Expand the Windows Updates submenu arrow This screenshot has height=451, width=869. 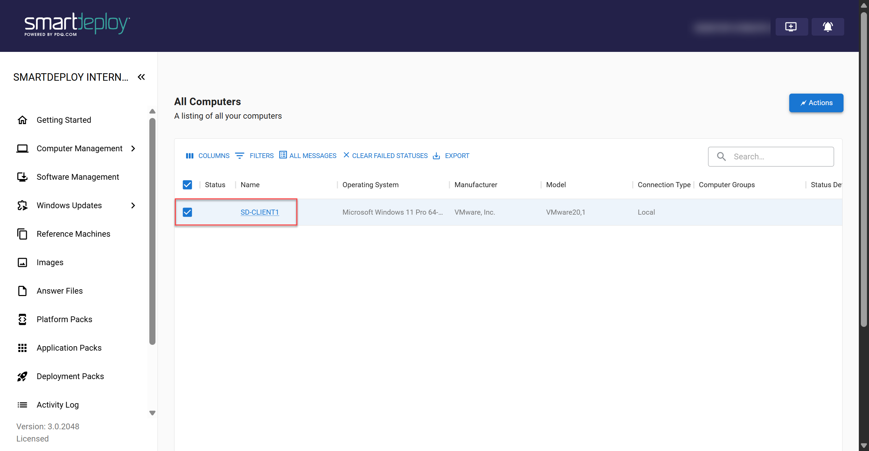tap(133, 205)
